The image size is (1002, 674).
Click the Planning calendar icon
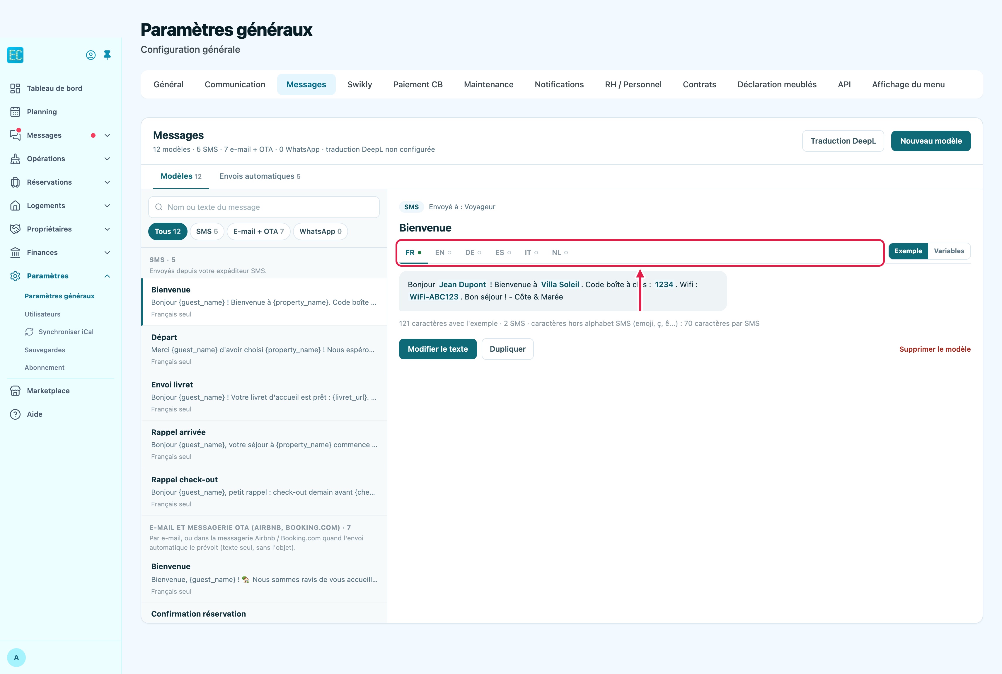tap(15, 112)
